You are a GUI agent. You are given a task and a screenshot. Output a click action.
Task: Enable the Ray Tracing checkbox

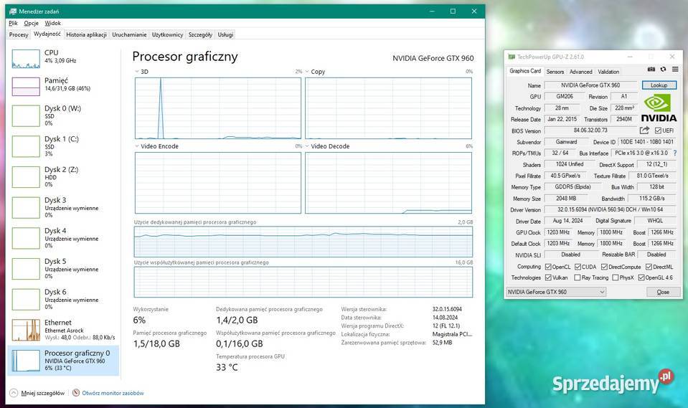(x=578, y=277)
